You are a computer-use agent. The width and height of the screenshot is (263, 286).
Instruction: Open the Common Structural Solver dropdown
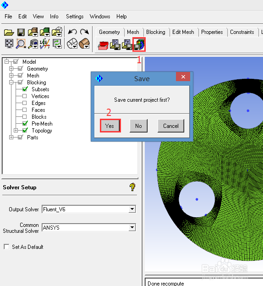pos(132,227)
